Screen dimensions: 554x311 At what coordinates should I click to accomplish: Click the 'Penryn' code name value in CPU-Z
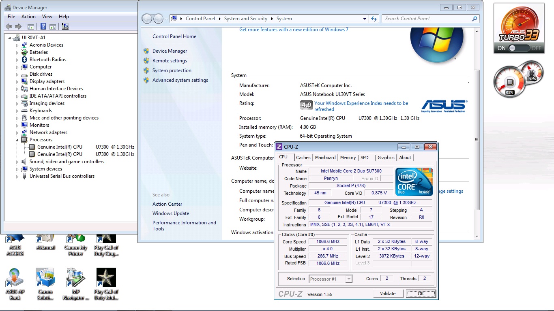[x=331, y=179]
